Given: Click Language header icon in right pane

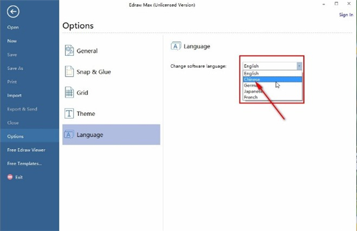Looking at the screenshot, I should (176, 46).
